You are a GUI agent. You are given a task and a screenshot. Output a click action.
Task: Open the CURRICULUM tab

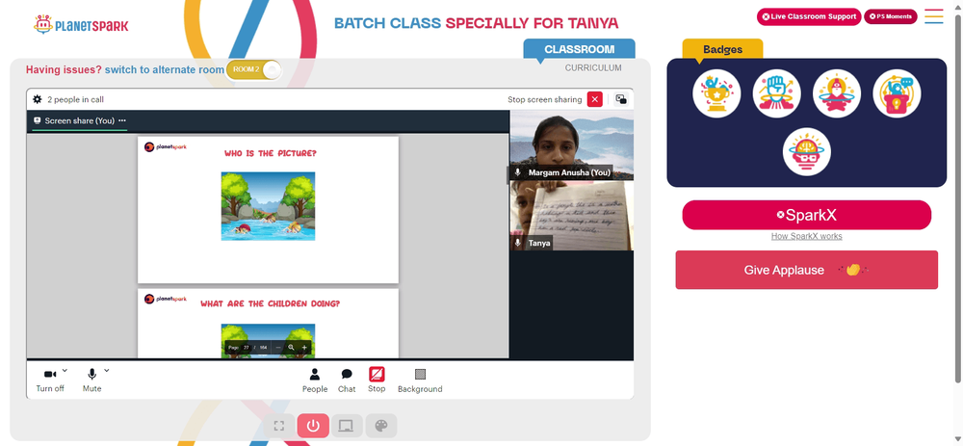click(593, 68)
